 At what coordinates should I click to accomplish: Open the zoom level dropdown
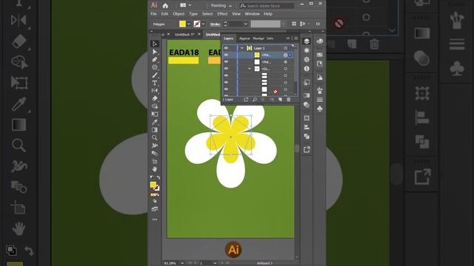click(x=182, y=263)
